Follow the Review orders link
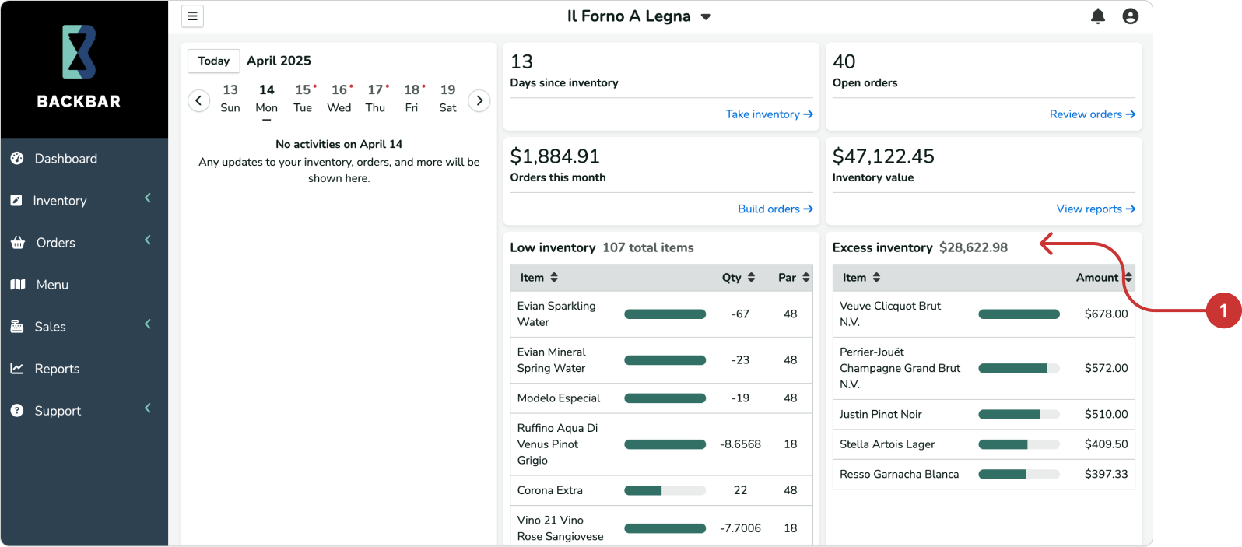This screenshot has height=547, width=1242. coord(1093,114)
